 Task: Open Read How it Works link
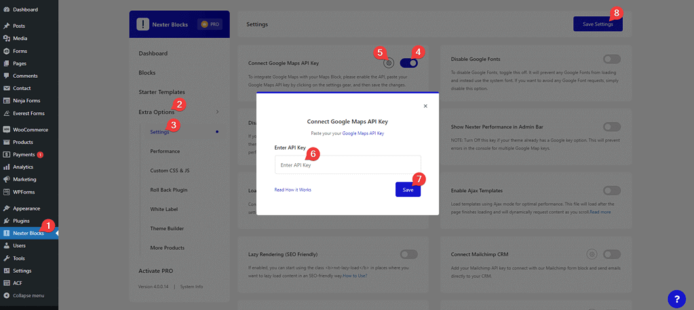pyautogui.click(x=292, y=190)
